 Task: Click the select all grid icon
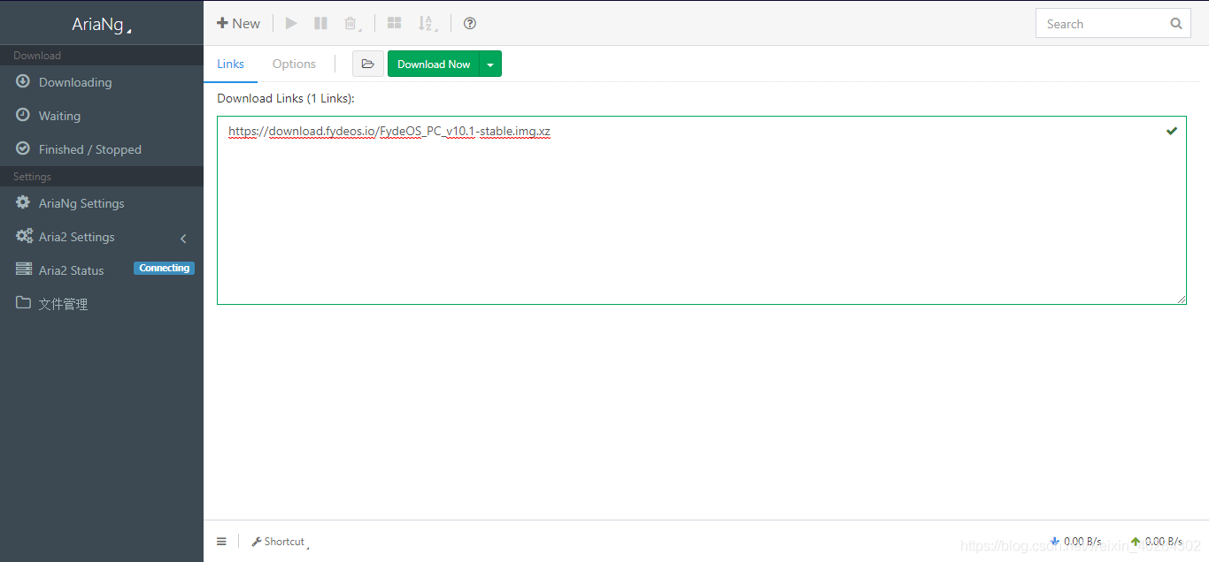pos(395,24)
